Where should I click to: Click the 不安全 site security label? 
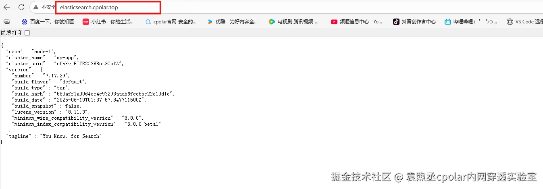click(48, 7)
